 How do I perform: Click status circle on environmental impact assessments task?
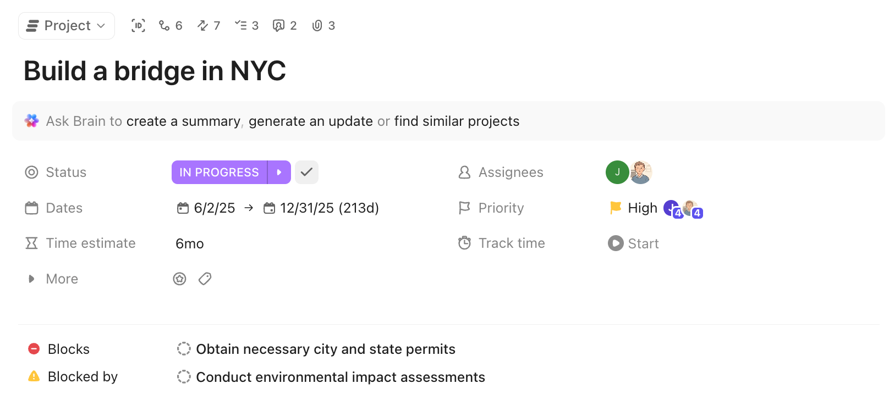click(184, 376)
